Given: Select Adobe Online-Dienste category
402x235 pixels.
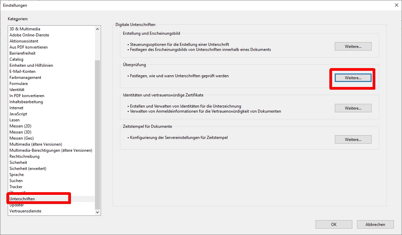Looking at the screenshot, I should pyautogui.click(x=29, y=35).
